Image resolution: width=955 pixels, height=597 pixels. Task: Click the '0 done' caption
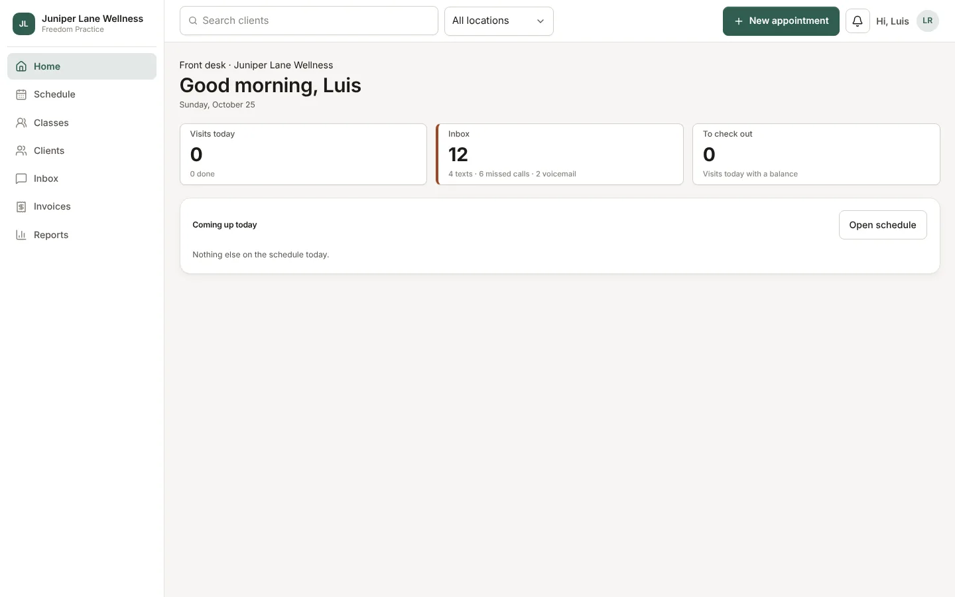(202, 174)
